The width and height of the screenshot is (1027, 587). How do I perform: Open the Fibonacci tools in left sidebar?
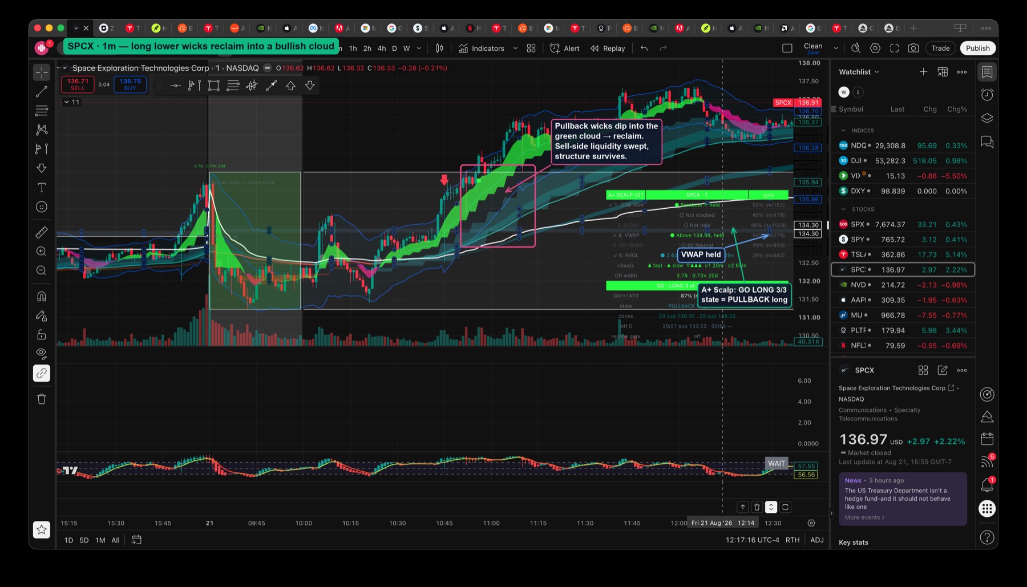pos(42,111)
